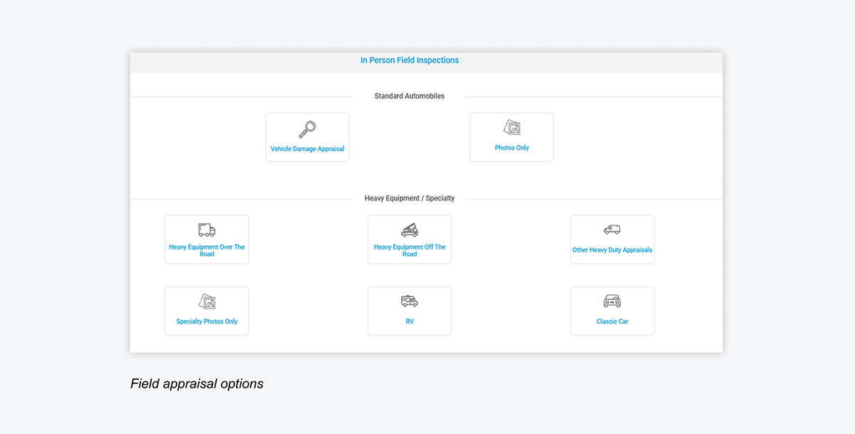Screen dimensions: 855x434
Task: Click the stacked pictures icon above Photos Only
Action: point(512,128)
